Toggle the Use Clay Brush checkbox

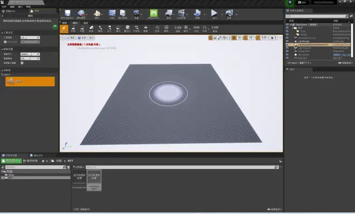click(22, 63)
